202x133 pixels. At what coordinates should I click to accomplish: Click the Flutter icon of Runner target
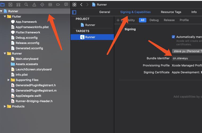click(82, 37)
